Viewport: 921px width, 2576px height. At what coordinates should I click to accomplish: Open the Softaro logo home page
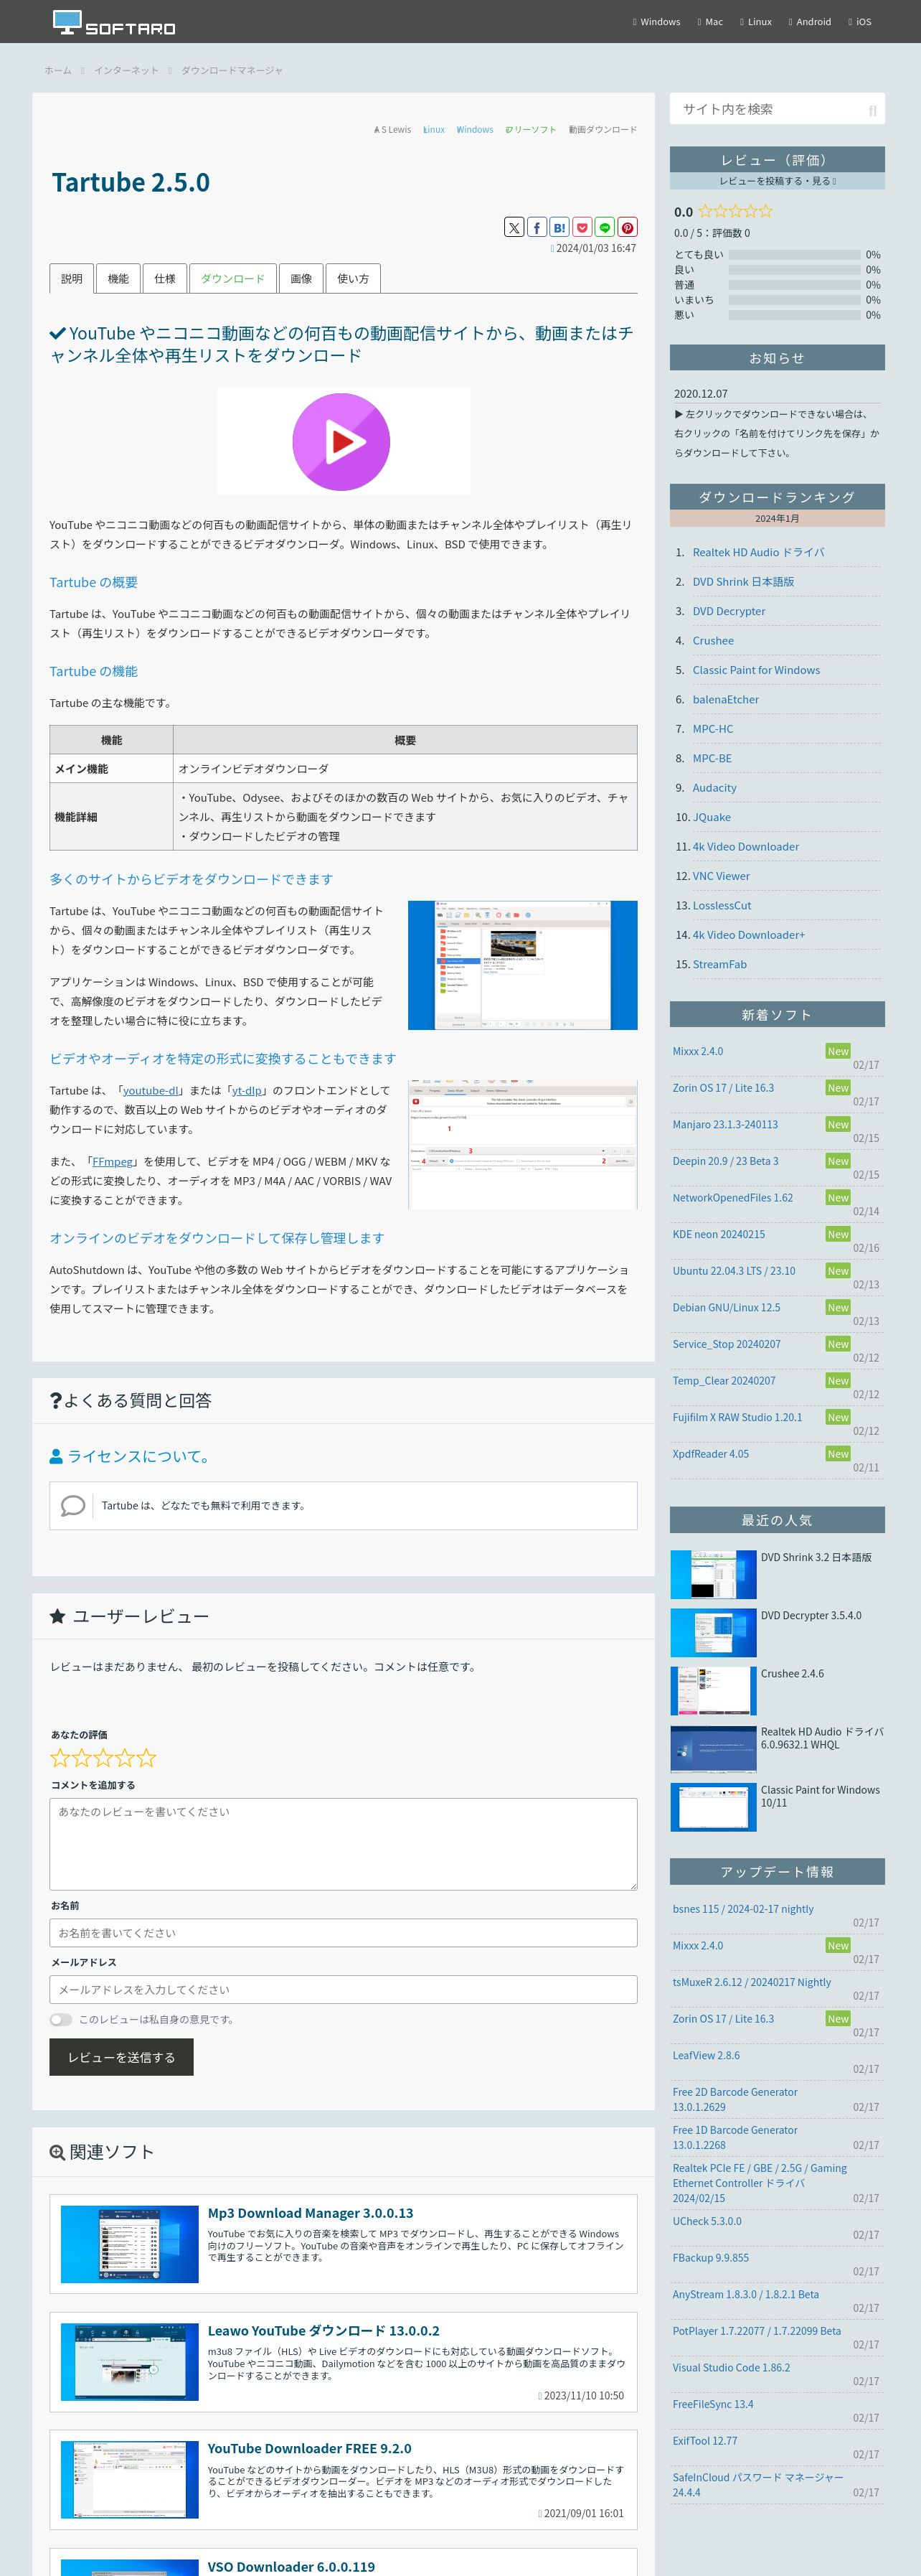point(114,22)
